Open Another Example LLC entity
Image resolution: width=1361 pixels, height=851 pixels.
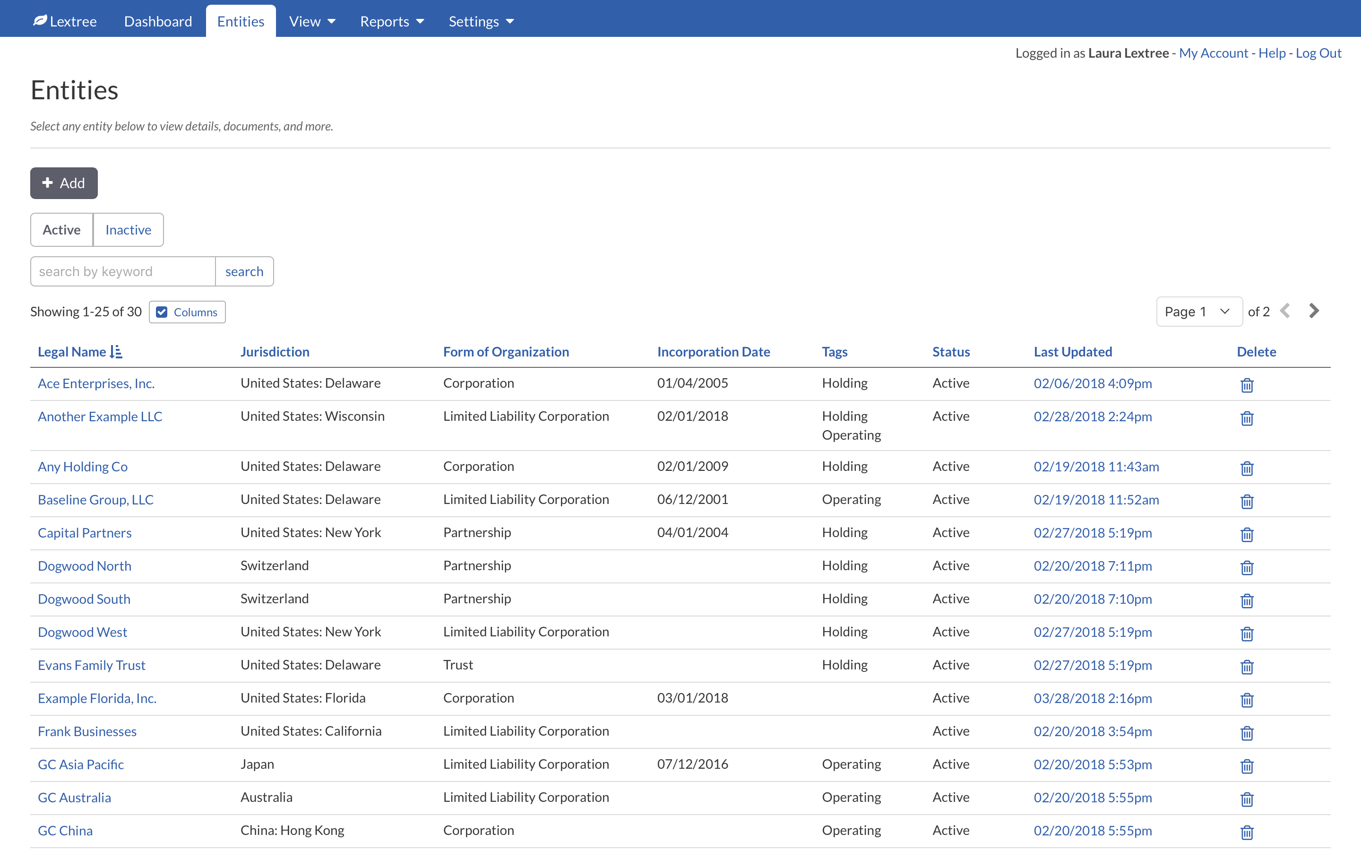[100, 417]
